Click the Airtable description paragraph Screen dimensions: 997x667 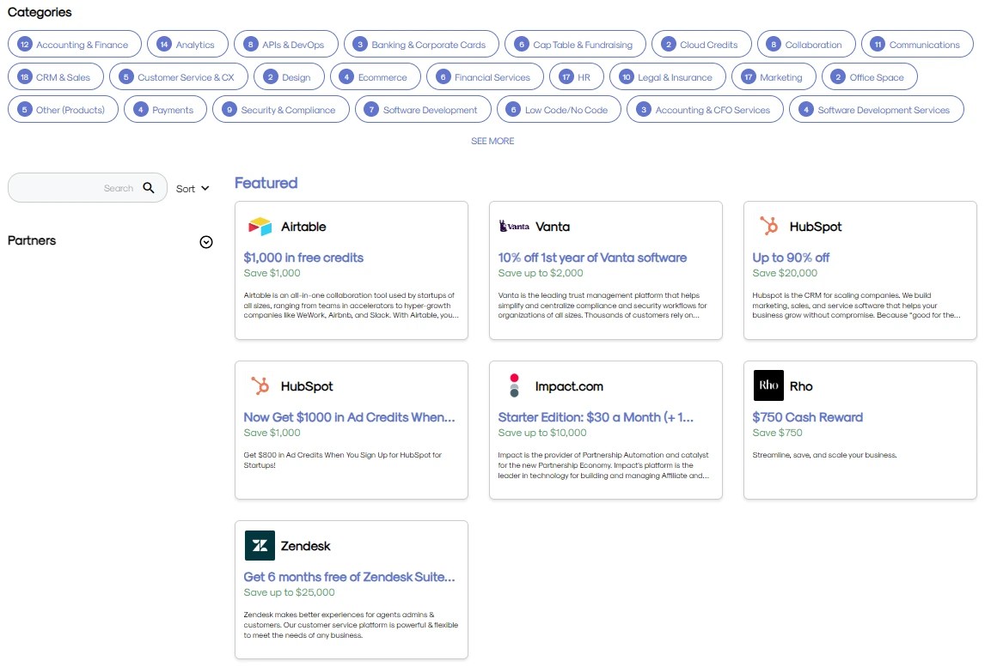[351, 306]
